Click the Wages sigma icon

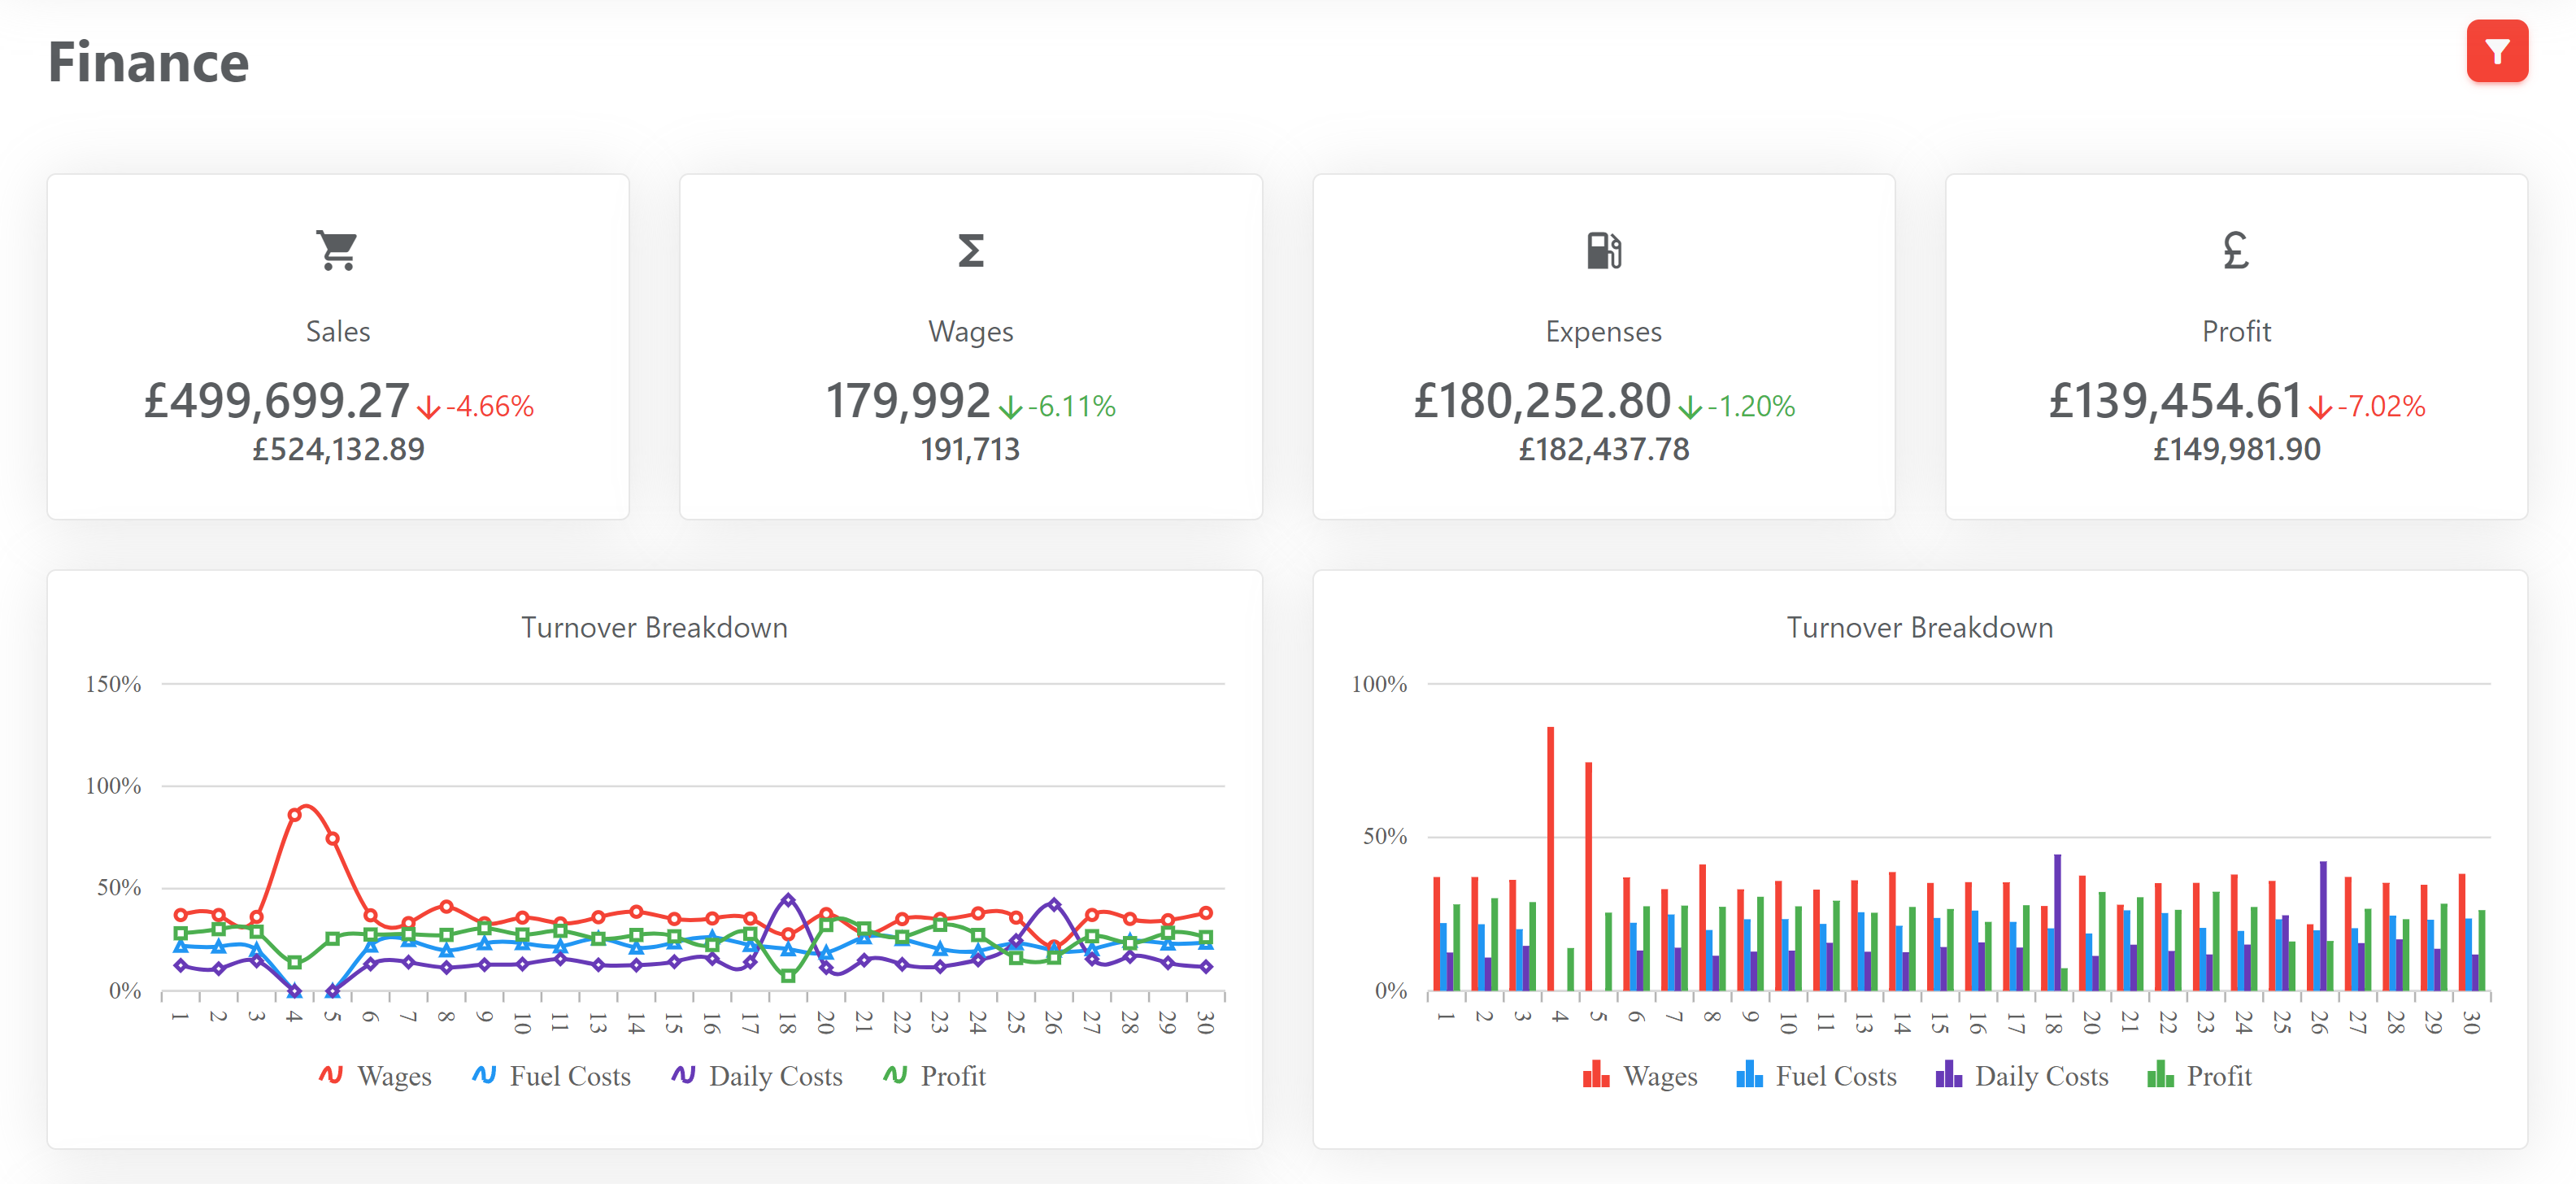point(970,250)
